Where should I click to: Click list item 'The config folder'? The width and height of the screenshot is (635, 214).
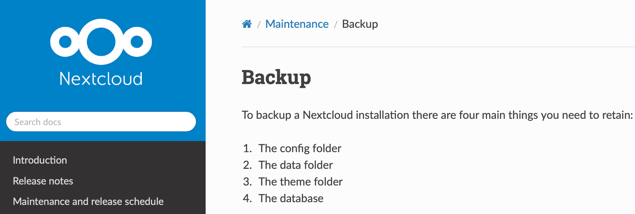[299, 148]
